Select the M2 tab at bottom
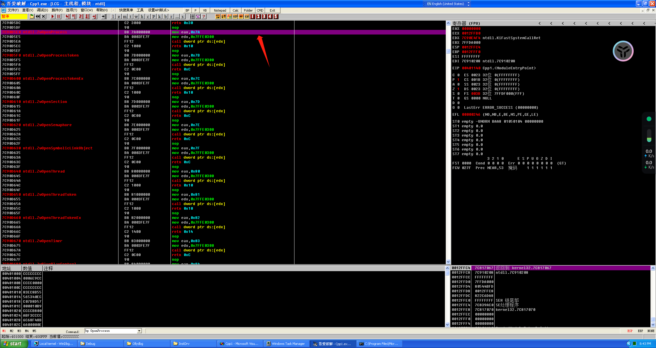Viewport: 656px width, 348px height. click(12, 331)
